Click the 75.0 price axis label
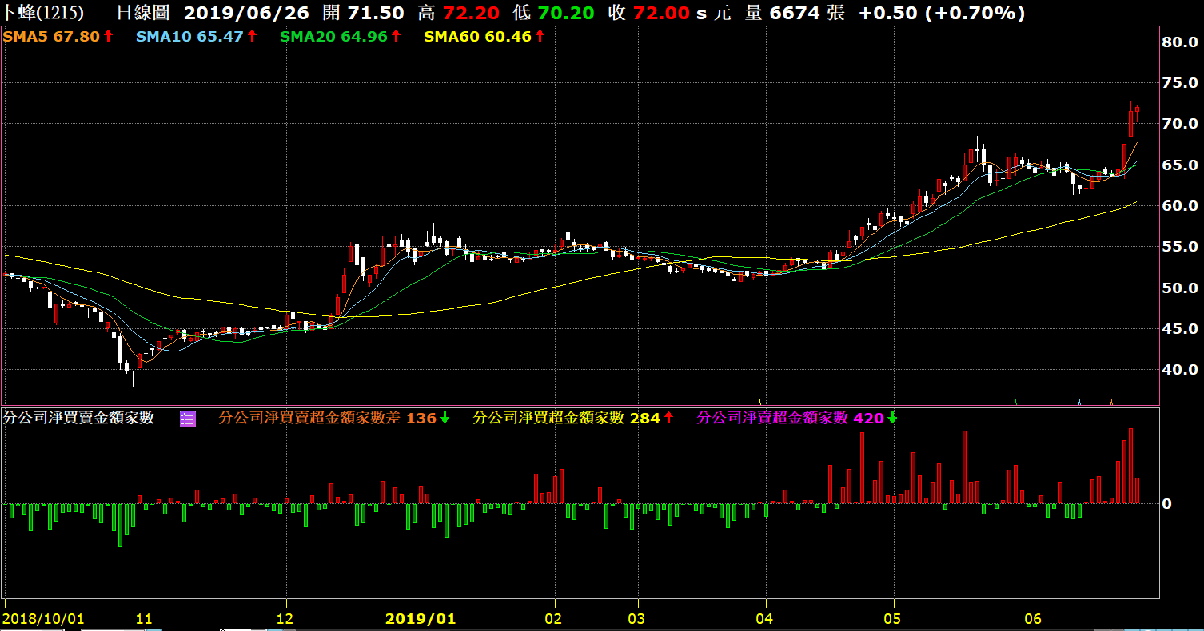 tap(1180, 82)
